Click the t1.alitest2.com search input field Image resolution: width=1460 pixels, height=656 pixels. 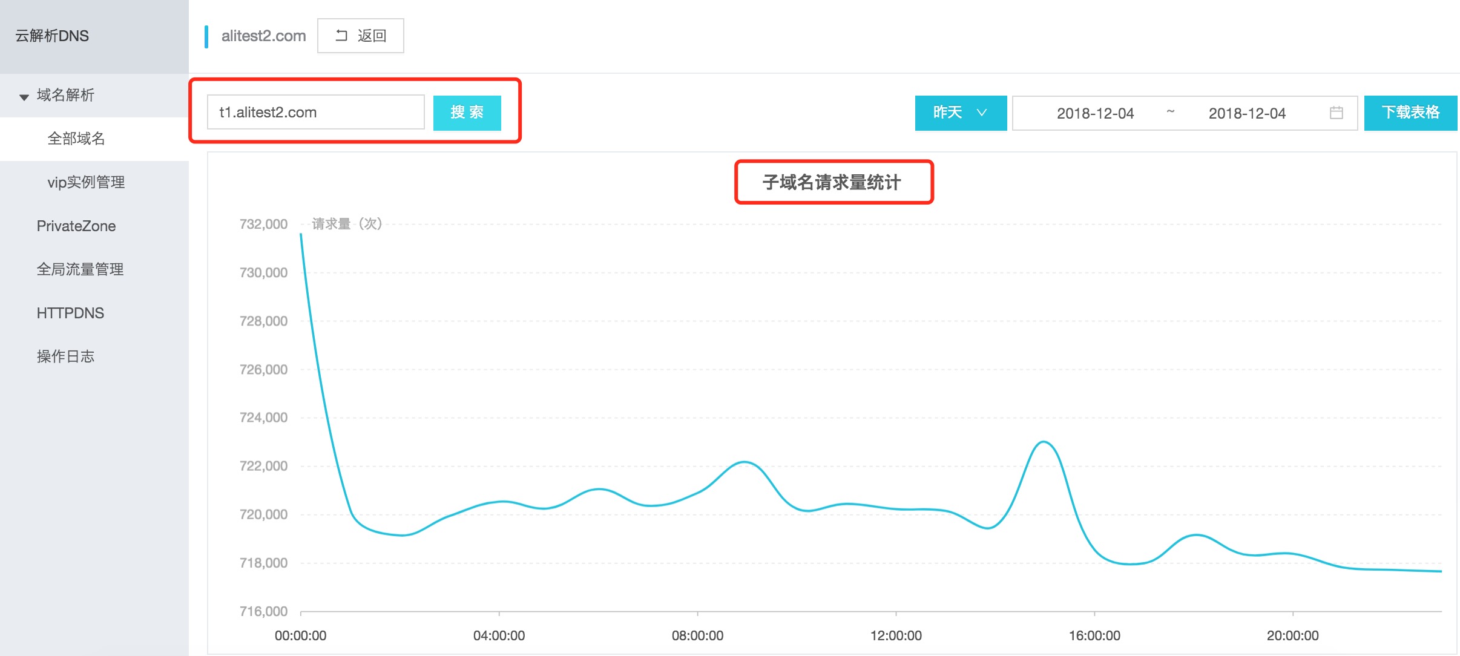pos(315,113)
